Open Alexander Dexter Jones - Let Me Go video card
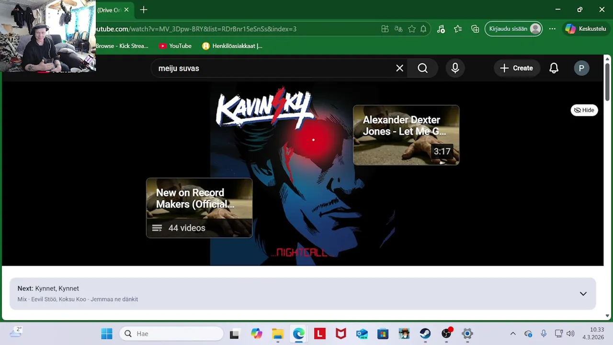613x345 pixels. click(406, 135)
